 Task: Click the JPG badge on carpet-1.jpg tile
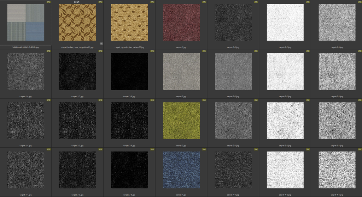[x=204, y=2]
